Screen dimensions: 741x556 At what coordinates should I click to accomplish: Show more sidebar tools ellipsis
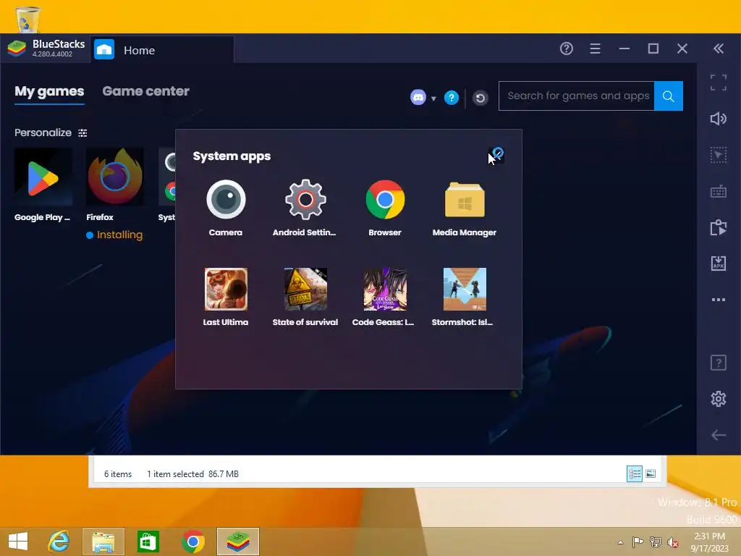point(719,300)
